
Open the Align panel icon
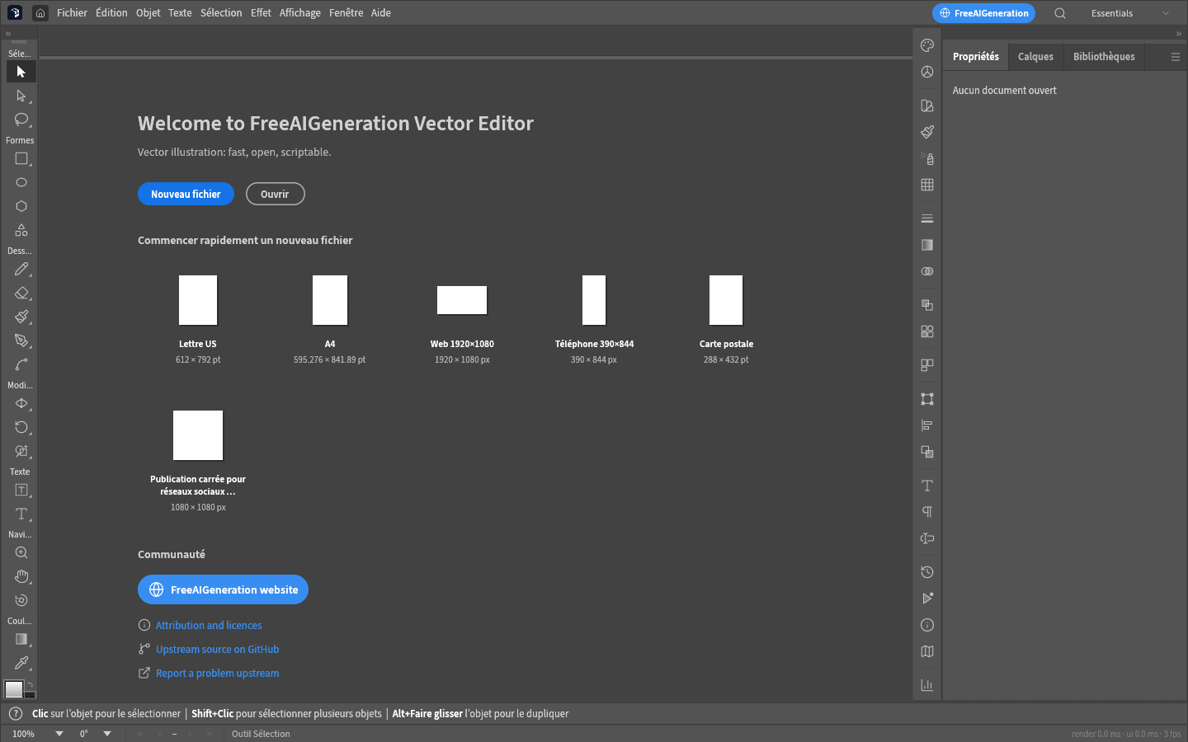(x=927, y=425)
